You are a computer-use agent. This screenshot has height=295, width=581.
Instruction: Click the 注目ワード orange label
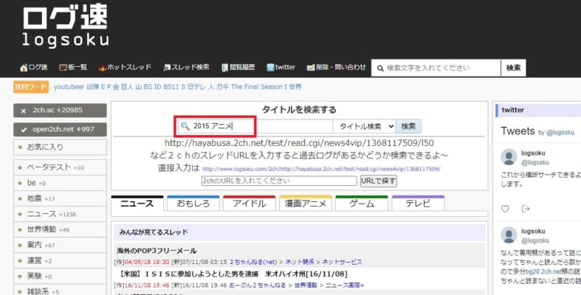[31, 87]
